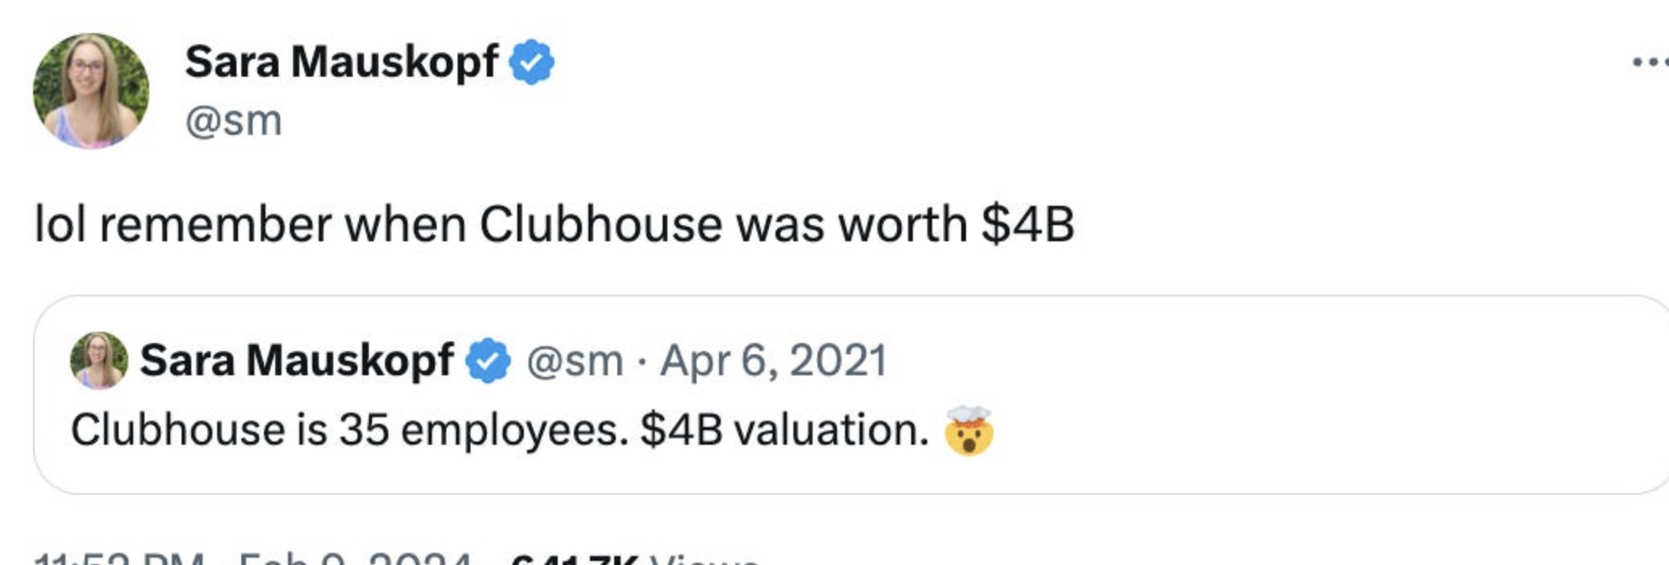Viewport: 1669px width, 565px height.
Task: Click verified badge inside the quoted tweet
Action: point(487,361)
